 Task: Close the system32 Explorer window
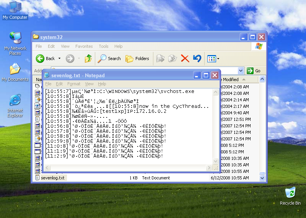click(261, 37)
